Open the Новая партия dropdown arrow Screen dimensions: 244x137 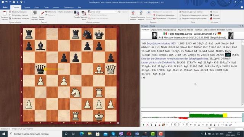[x=37, y=19]
